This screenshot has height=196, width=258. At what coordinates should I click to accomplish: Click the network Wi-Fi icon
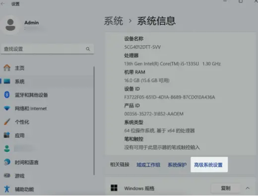7,108
